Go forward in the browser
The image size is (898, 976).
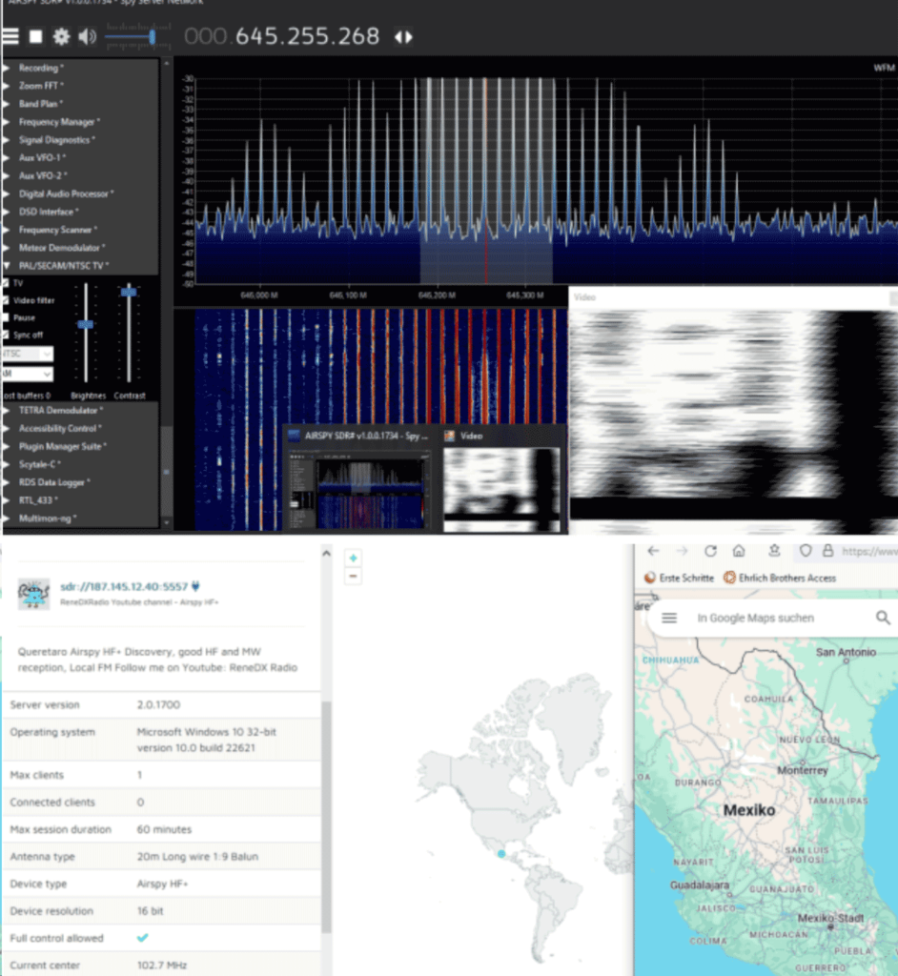(682, 551)
